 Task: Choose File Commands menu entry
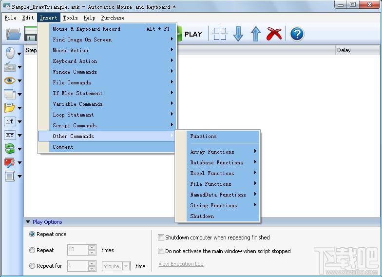click(x=107, y=82)
